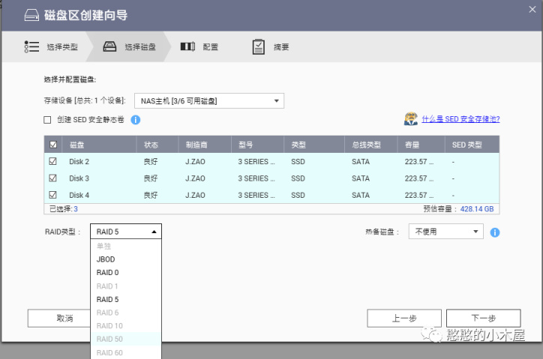Image resolution: width=543 pixels, height=359 pixels.
Task: Sort by the Bus Type column header
Action: point(371,145)
